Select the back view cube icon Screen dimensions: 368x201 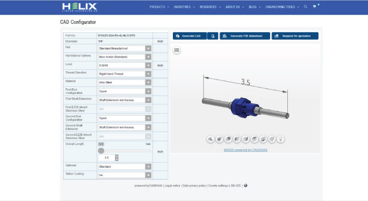228,139
